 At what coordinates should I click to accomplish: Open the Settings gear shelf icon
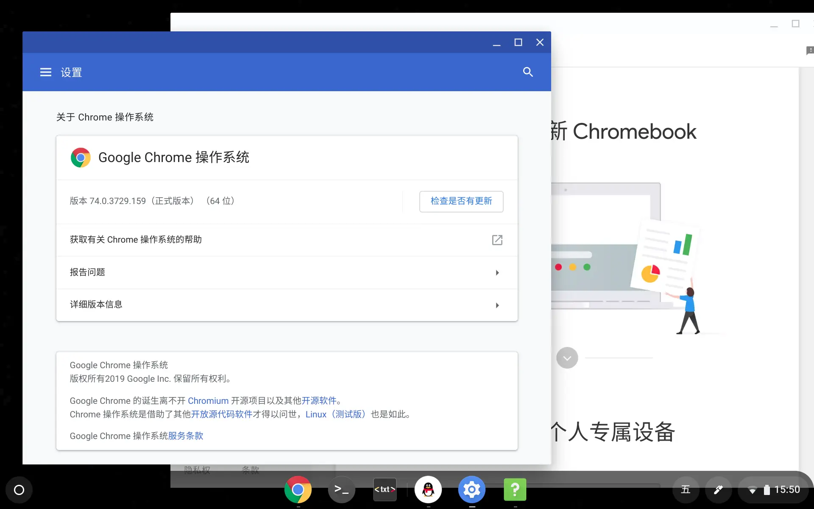pyautogui.click(x=472, y=489)
